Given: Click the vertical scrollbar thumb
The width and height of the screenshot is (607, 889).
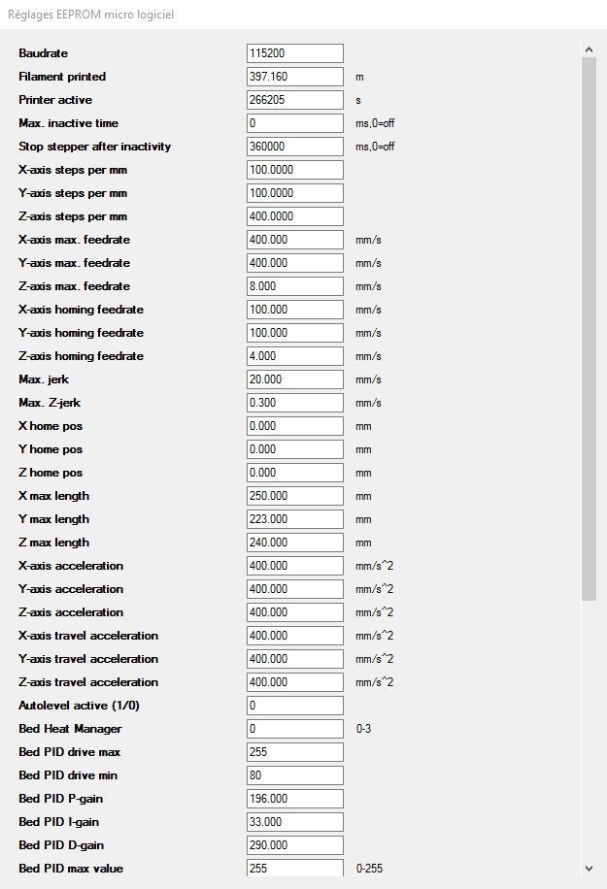Looking at the screenshot, I should click(x=589, y=328).
